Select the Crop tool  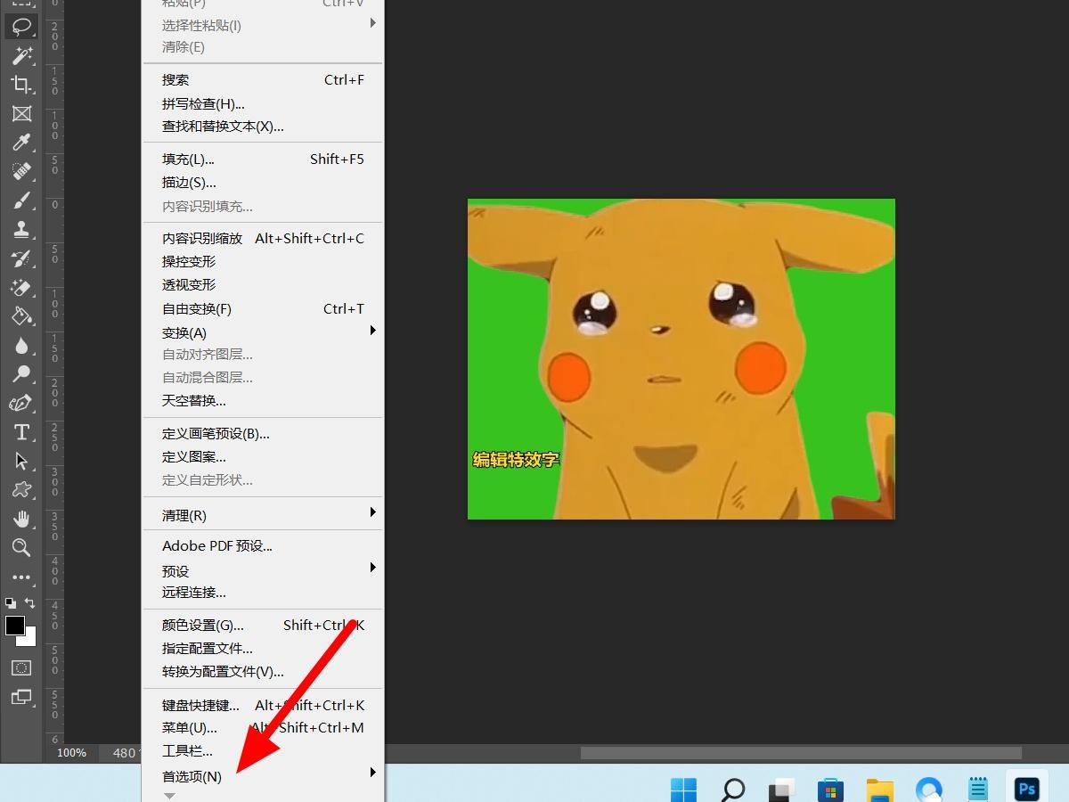[22, 85]
